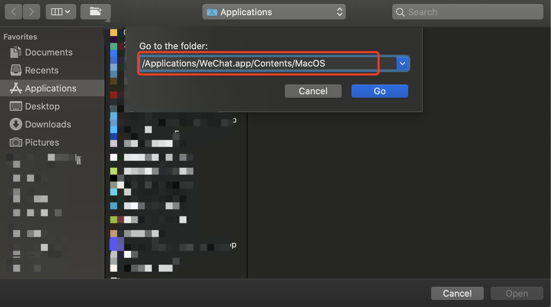
Task: Click Cancel in the file dialog footer
Action: [457, 293]
